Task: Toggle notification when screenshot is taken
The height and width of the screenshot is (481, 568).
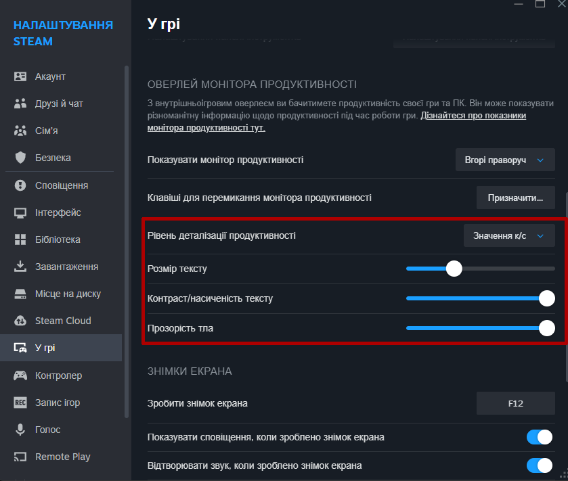Action: [x=540, y=437]
